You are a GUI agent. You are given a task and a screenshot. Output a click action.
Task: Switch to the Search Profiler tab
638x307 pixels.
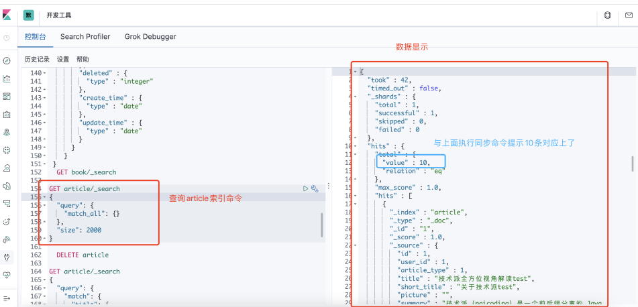tap(85, 37)
